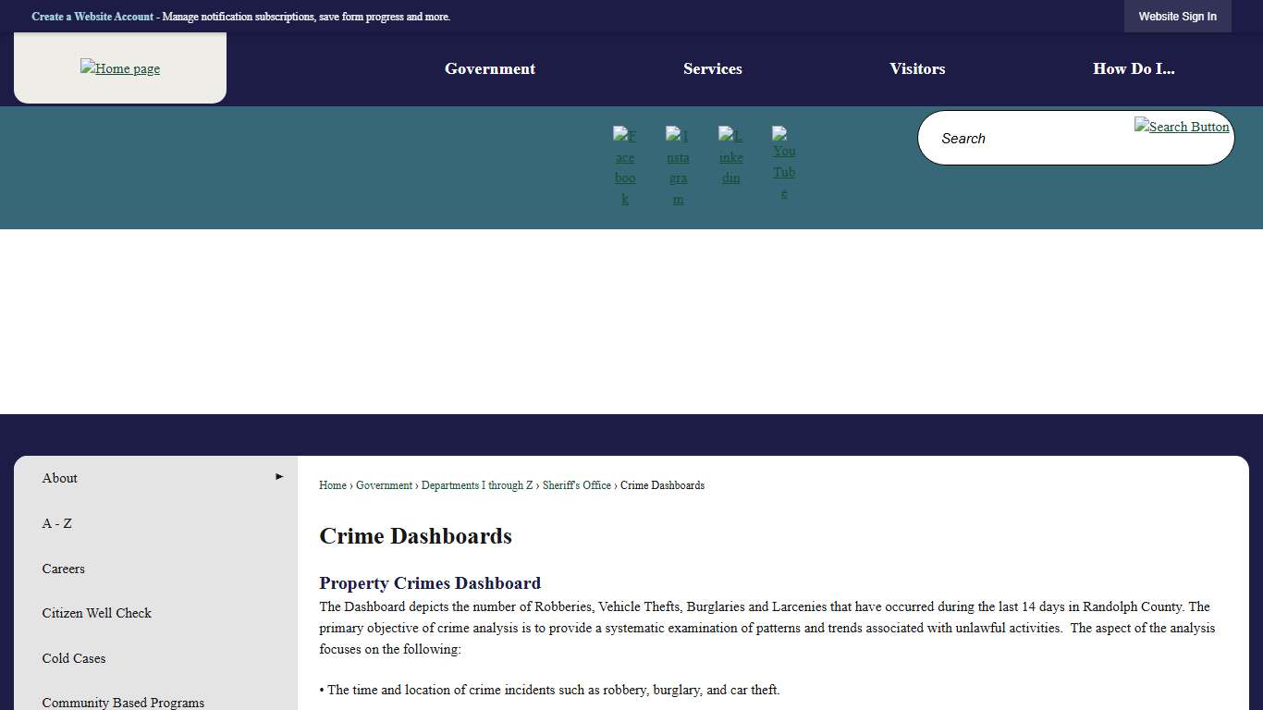The image size is (1263, 710).
Task: Open the LinkedIn social media icon
Action: click(x=730, y=153)
